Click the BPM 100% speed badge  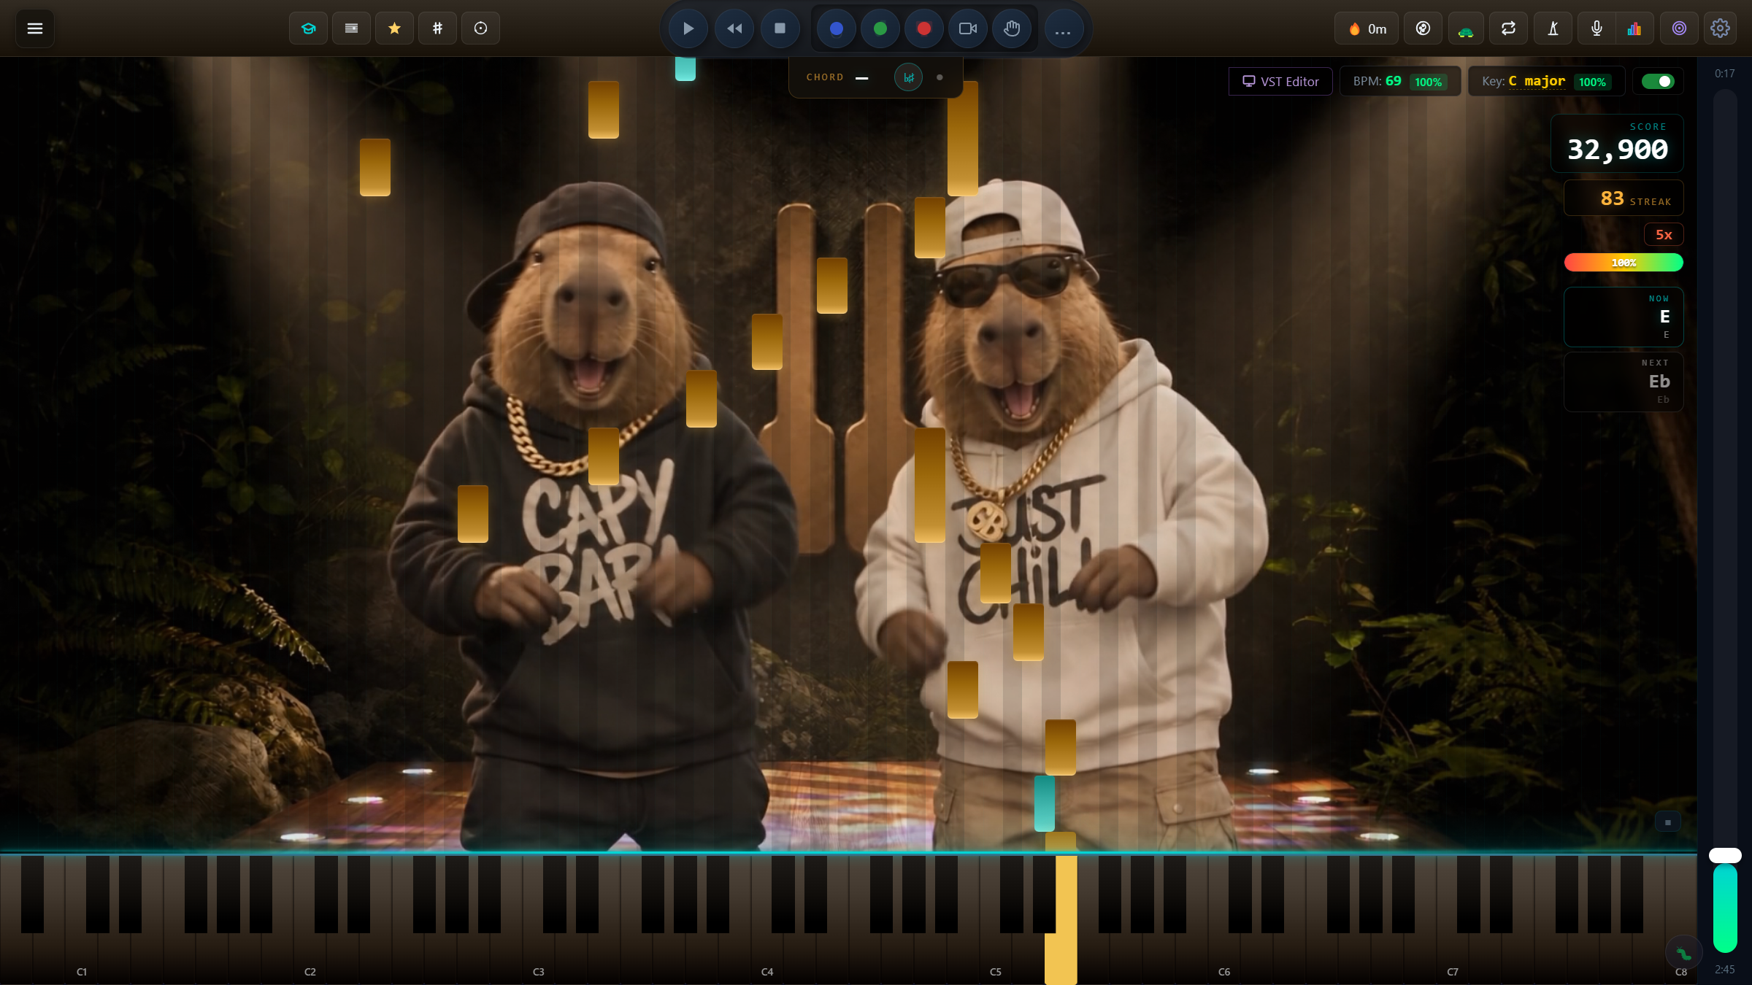1428,82
